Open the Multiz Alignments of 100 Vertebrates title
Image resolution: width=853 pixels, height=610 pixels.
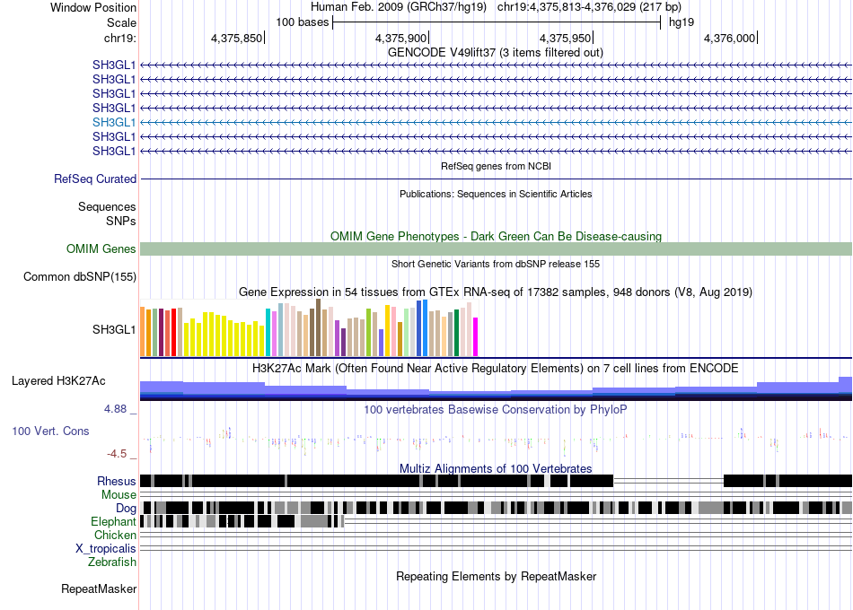496,468
